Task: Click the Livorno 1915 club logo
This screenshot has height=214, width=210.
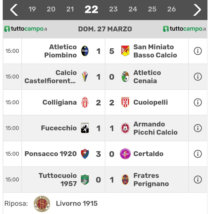Action: pos(42,204)
